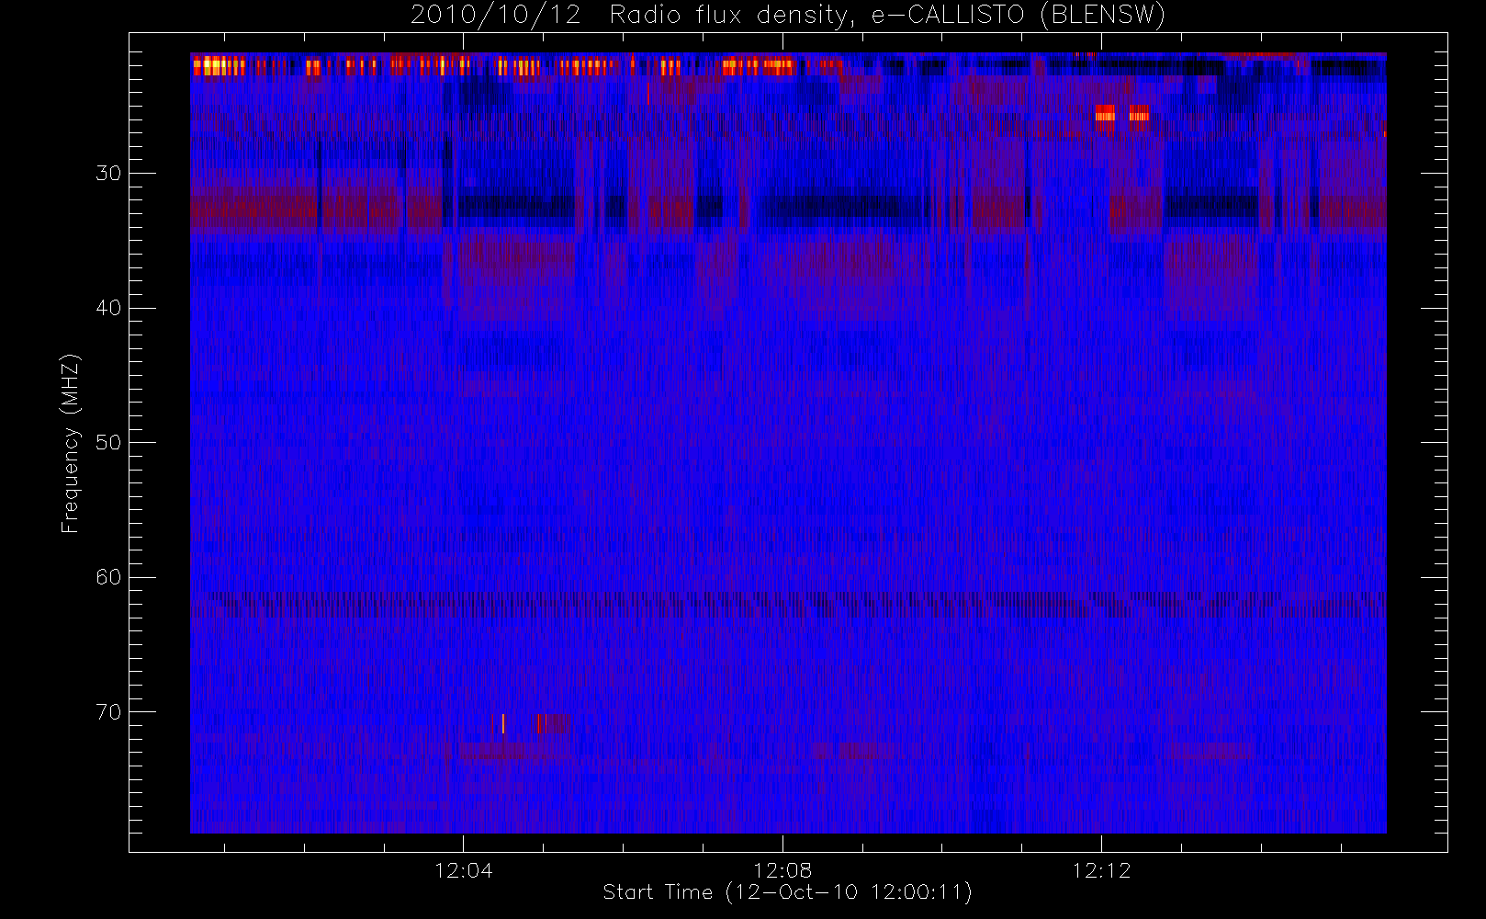Viewport: 1486px width, 919px height.
Task: Click the "Start Time (12-Oct-10 12:00:11)" label
Action: coord(787,892)
